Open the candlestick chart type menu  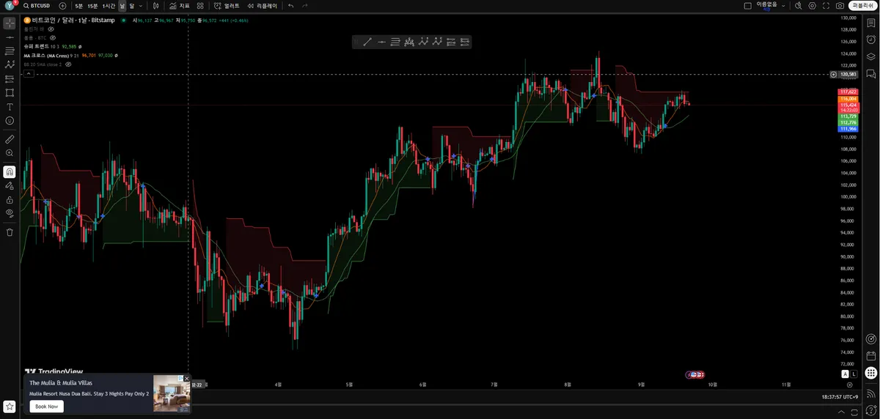click(156, 5)
